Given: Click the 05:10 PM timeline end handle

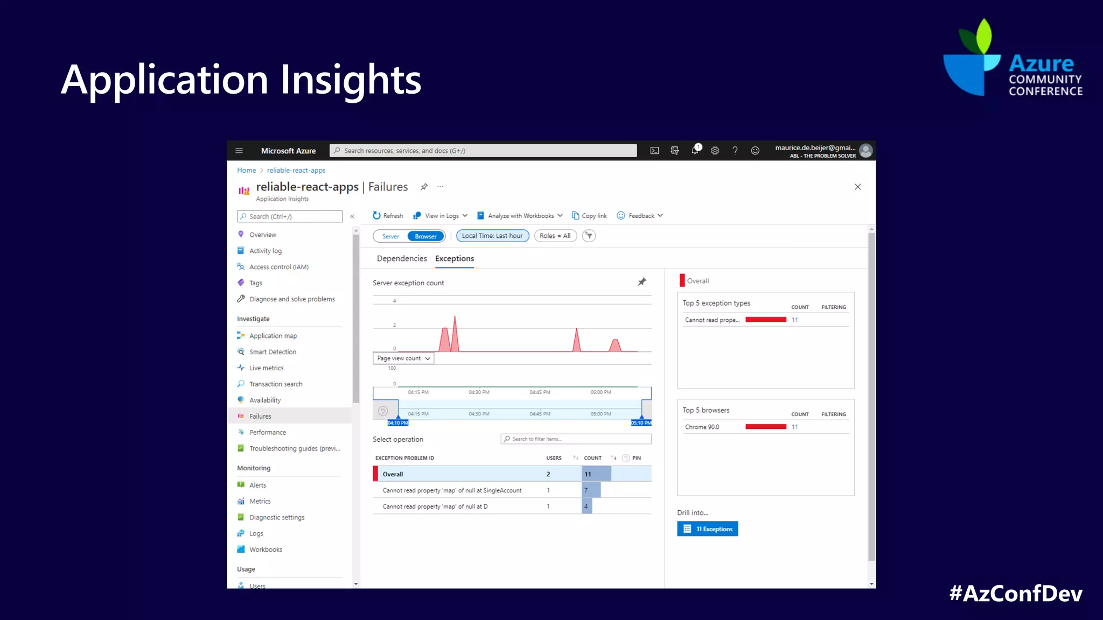Looking at the screenshot, I should point(641,422).
